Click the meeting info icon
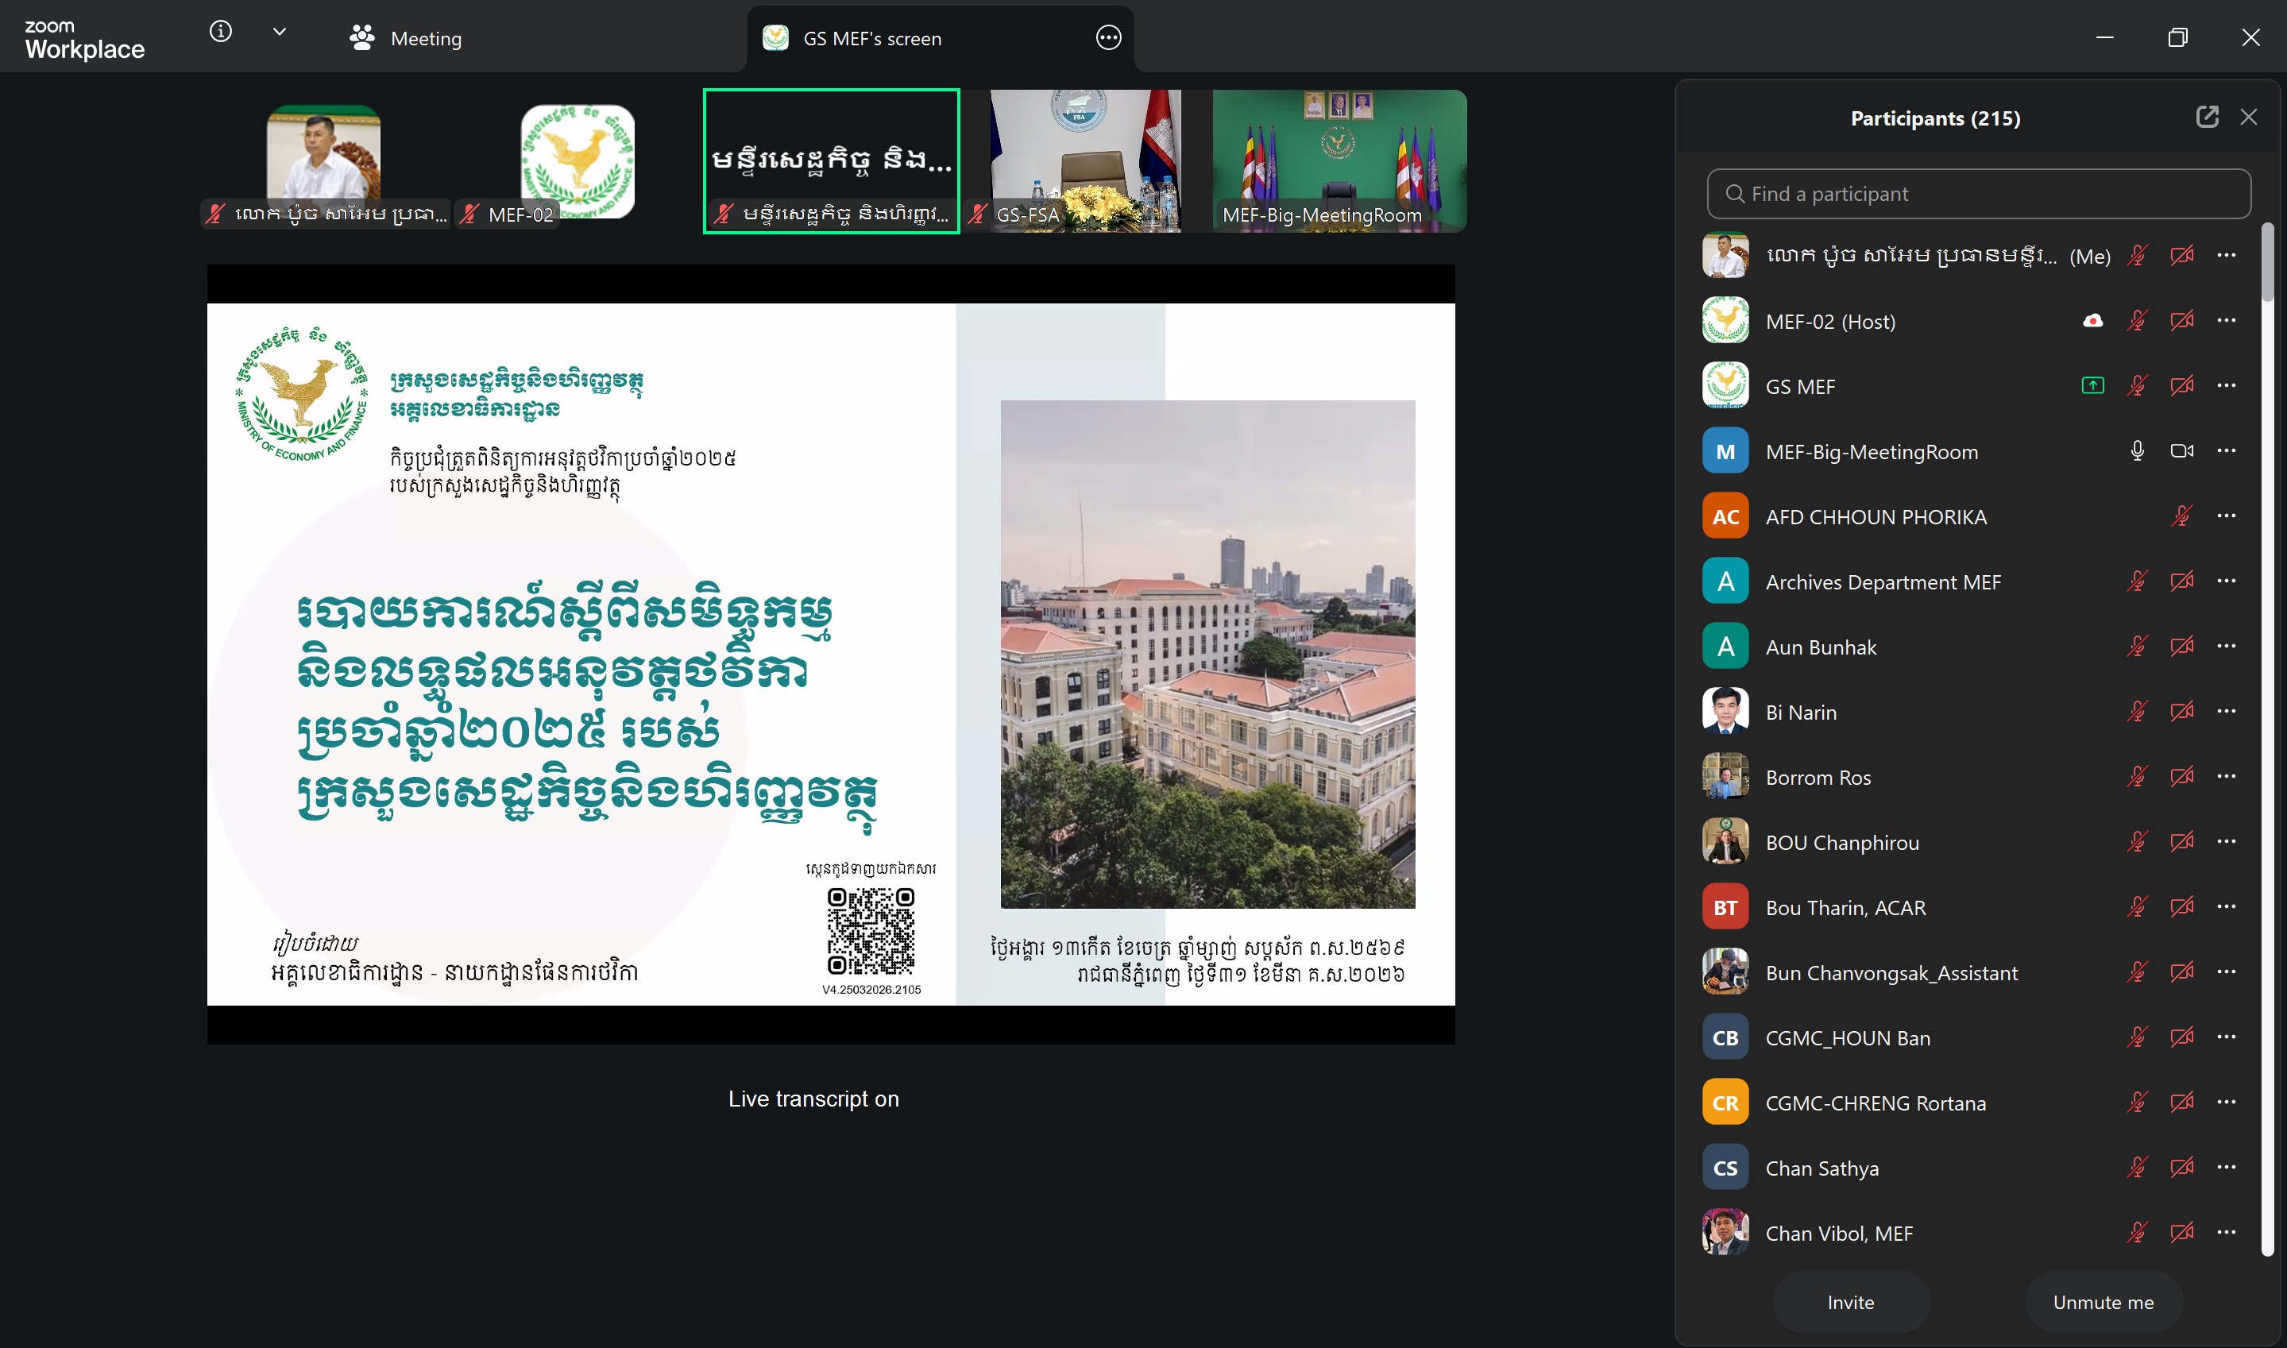The image size is (2287, 1348). [221, 32]
